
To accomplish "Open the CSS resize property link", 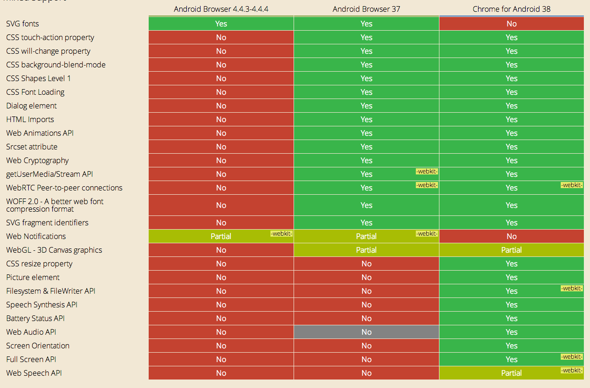I will point(39,264).
